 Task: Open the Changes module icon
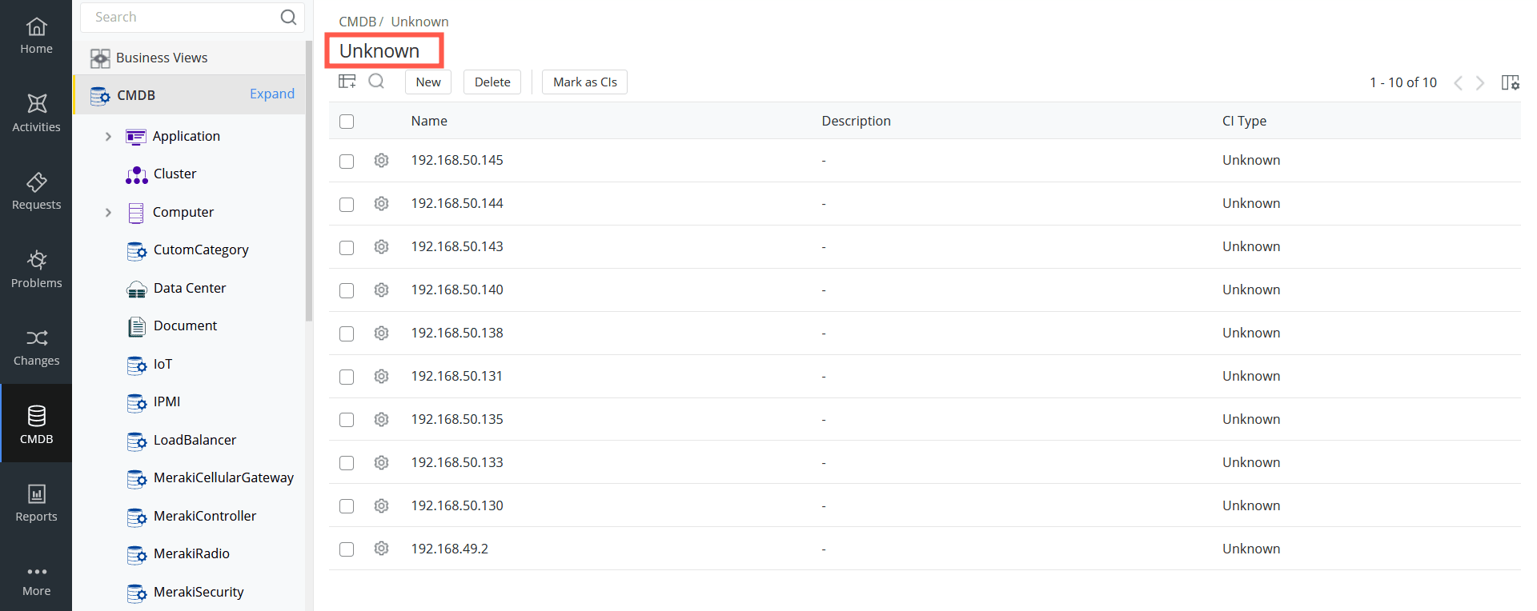click(x=36, y=348)
